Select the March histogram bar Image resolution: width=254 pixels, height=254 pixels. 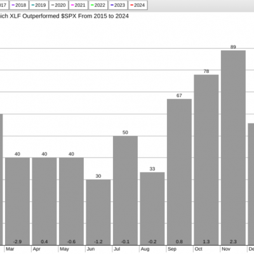click(17, 201)
